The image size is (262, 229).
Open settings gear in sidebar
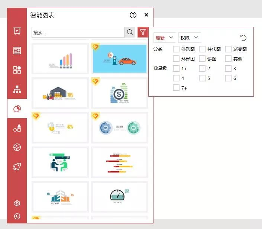(x=17, y=203)
